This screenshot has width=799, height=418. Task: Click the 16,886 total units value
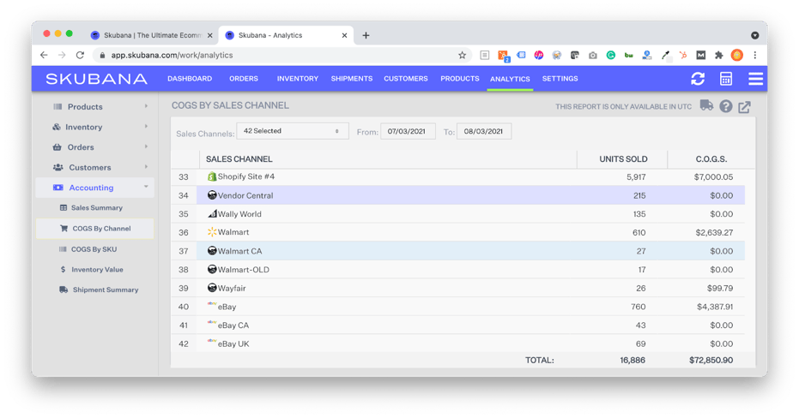(x=633, y=360)
